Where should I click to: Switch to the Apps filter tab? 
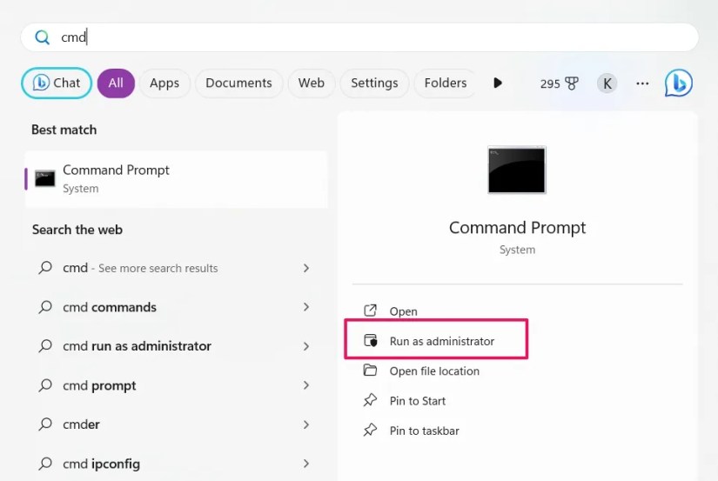click(164, 84)
